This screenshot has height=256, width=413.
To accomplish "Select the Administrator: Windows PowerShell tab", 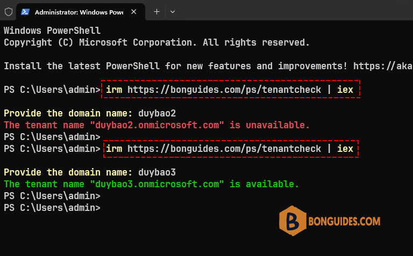I will pos(80,12).
